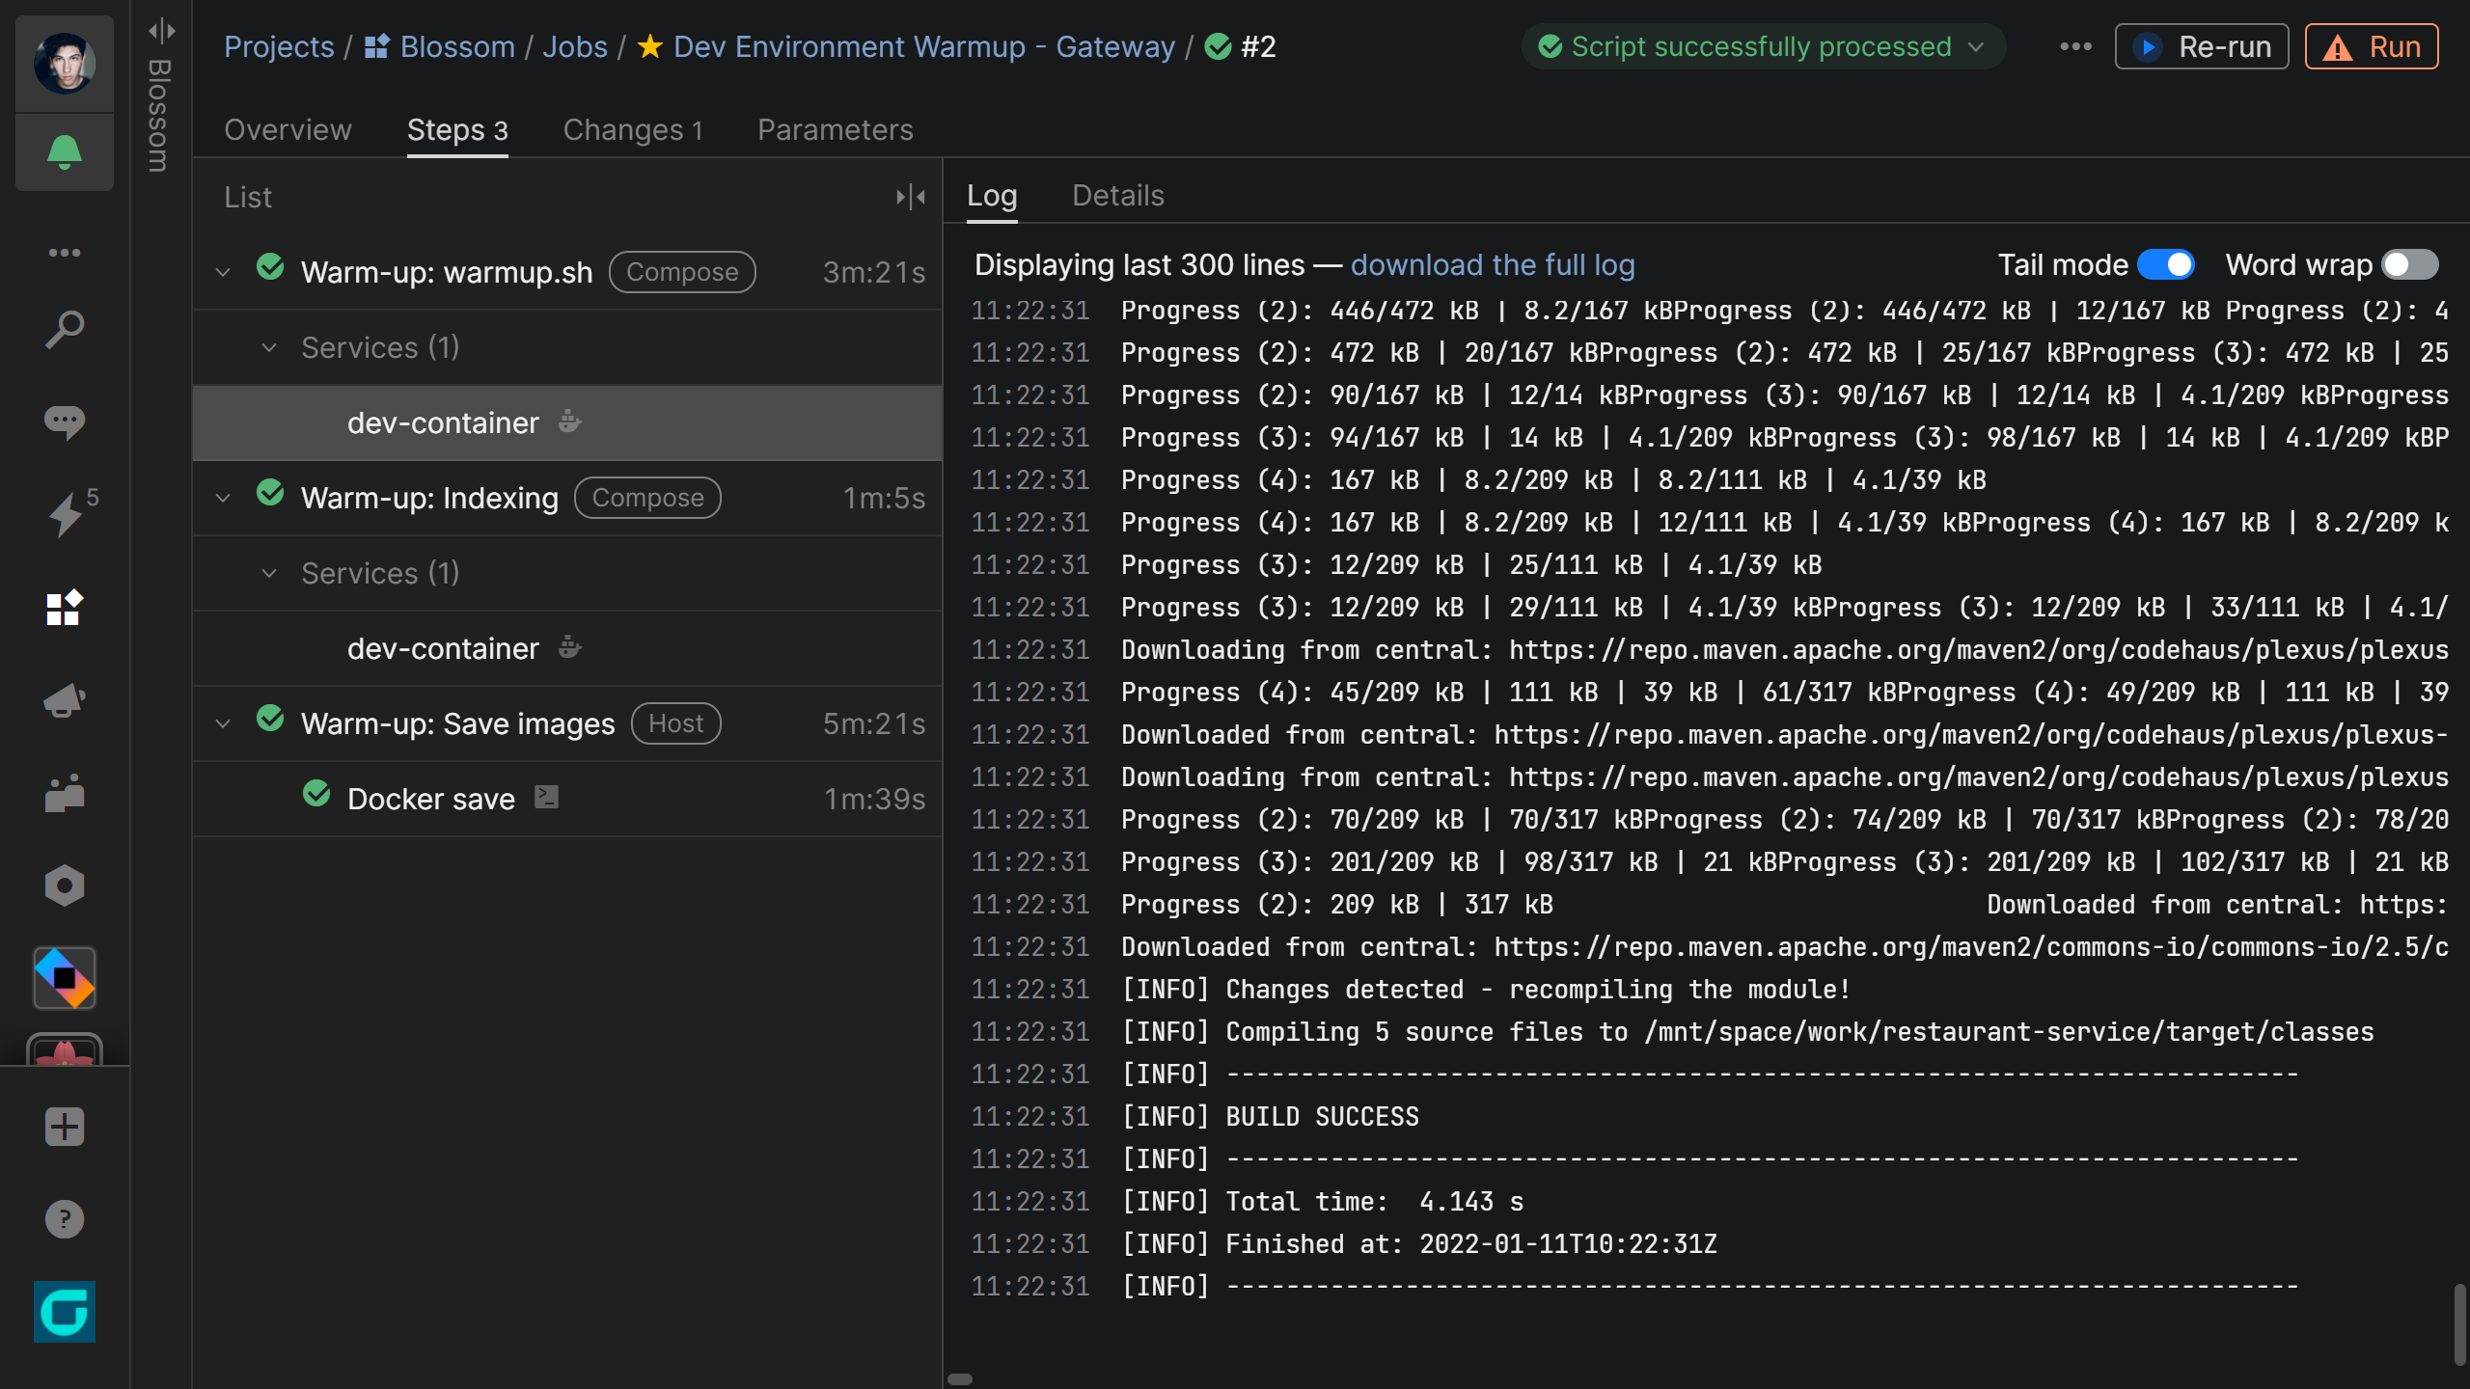Image resolution: width=2470 pixels, height=1389 pixels.
Task: Collapse Services (1) under Indexing
Action: point(269,573)
